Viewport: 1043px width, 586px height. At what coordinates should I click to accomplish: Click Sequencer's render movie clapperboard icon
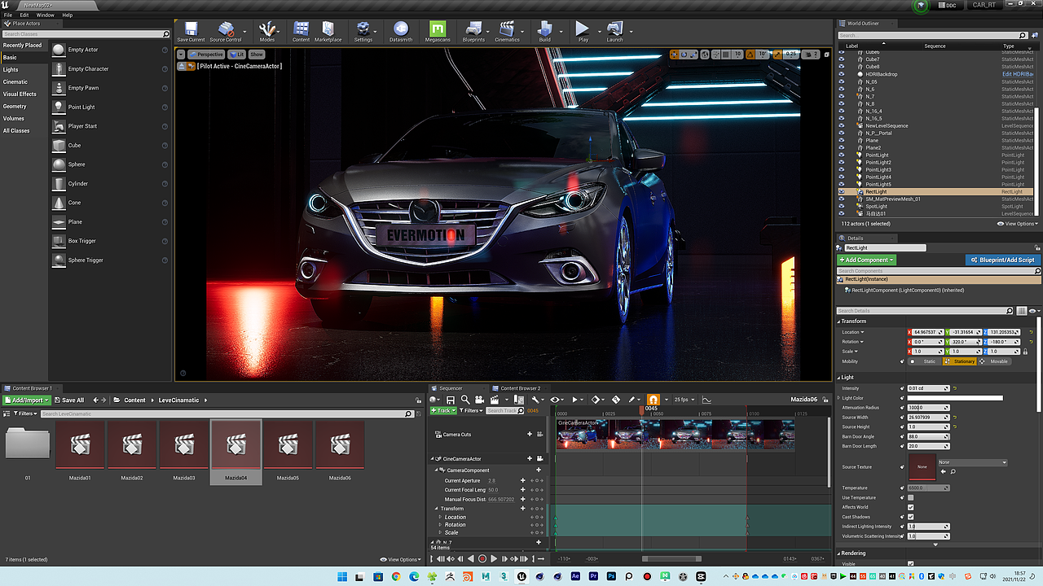(494, 400)
